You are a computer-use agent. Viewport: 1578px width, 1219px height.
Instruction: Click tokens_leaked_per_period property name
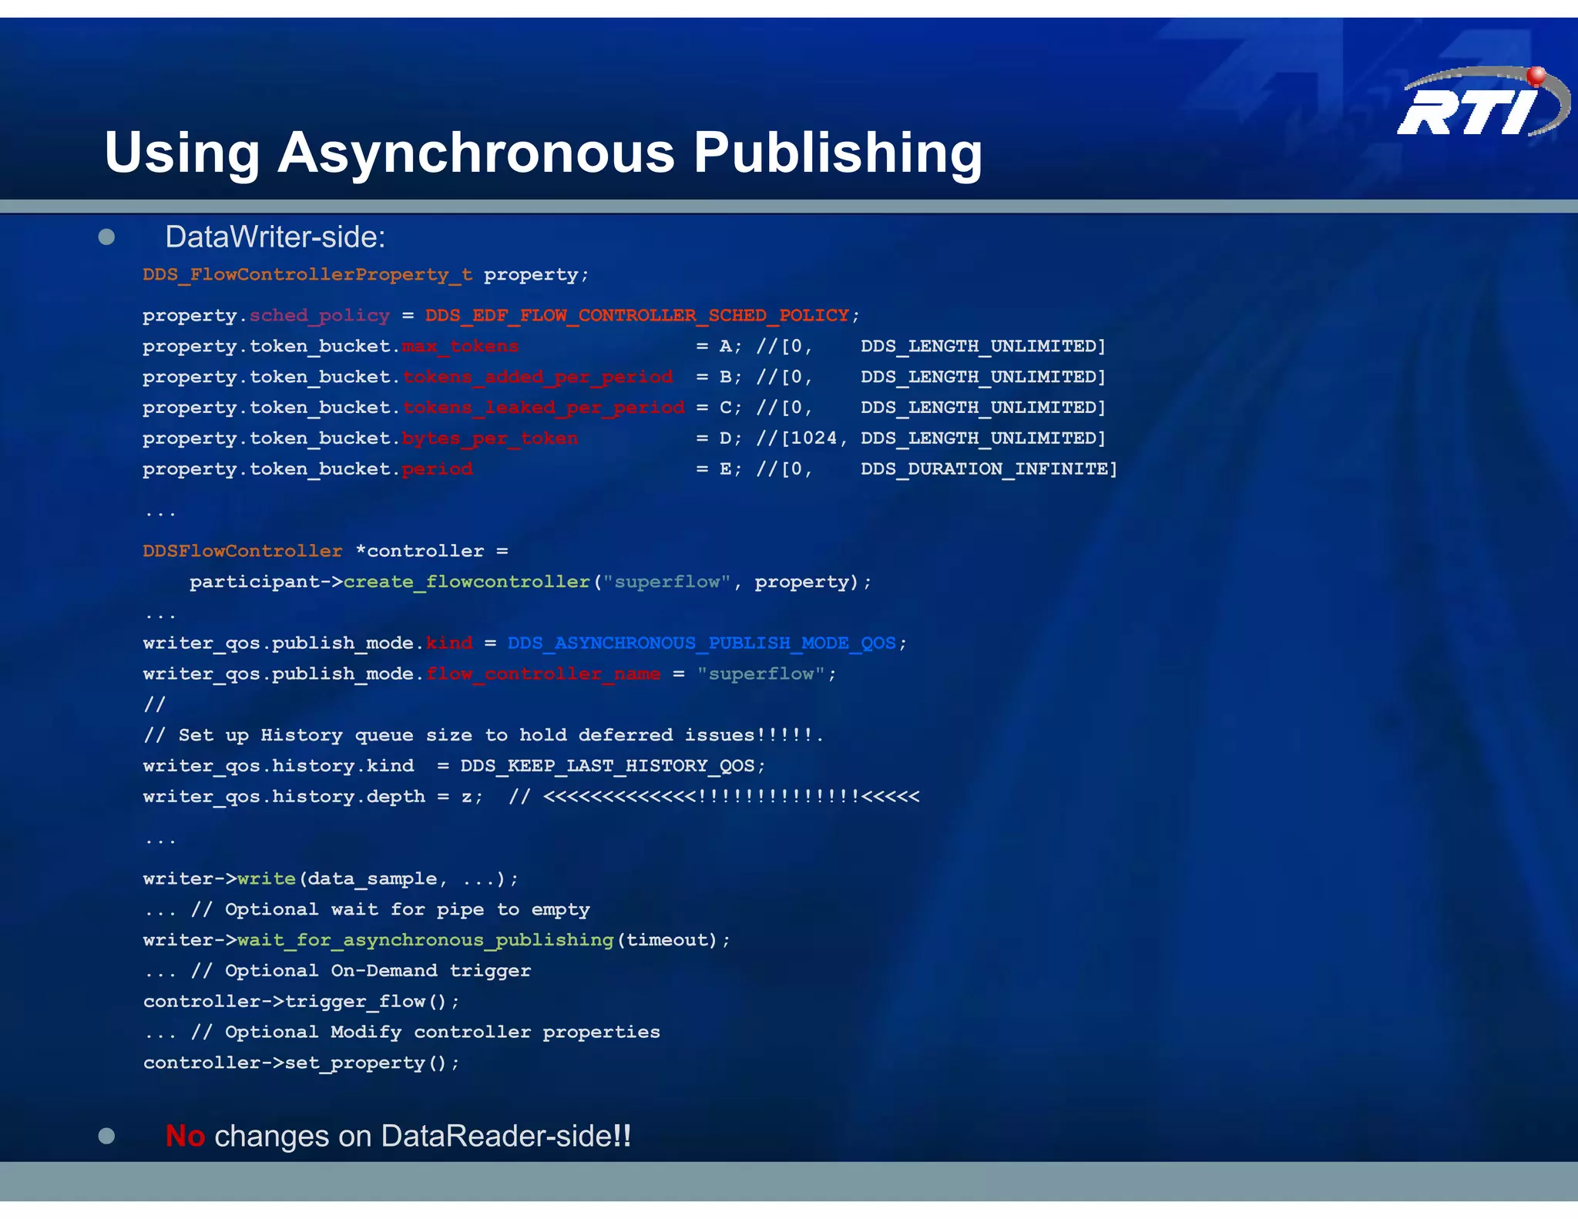pos(543,408)
